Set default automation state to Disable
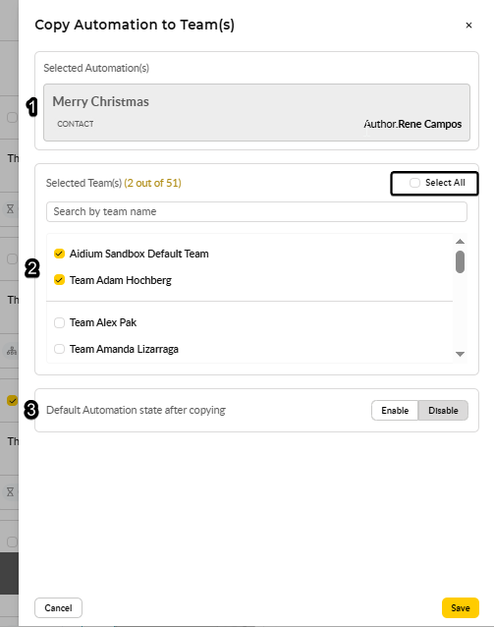Viewport: 494px width, 627px height. (x=443, y=410)
